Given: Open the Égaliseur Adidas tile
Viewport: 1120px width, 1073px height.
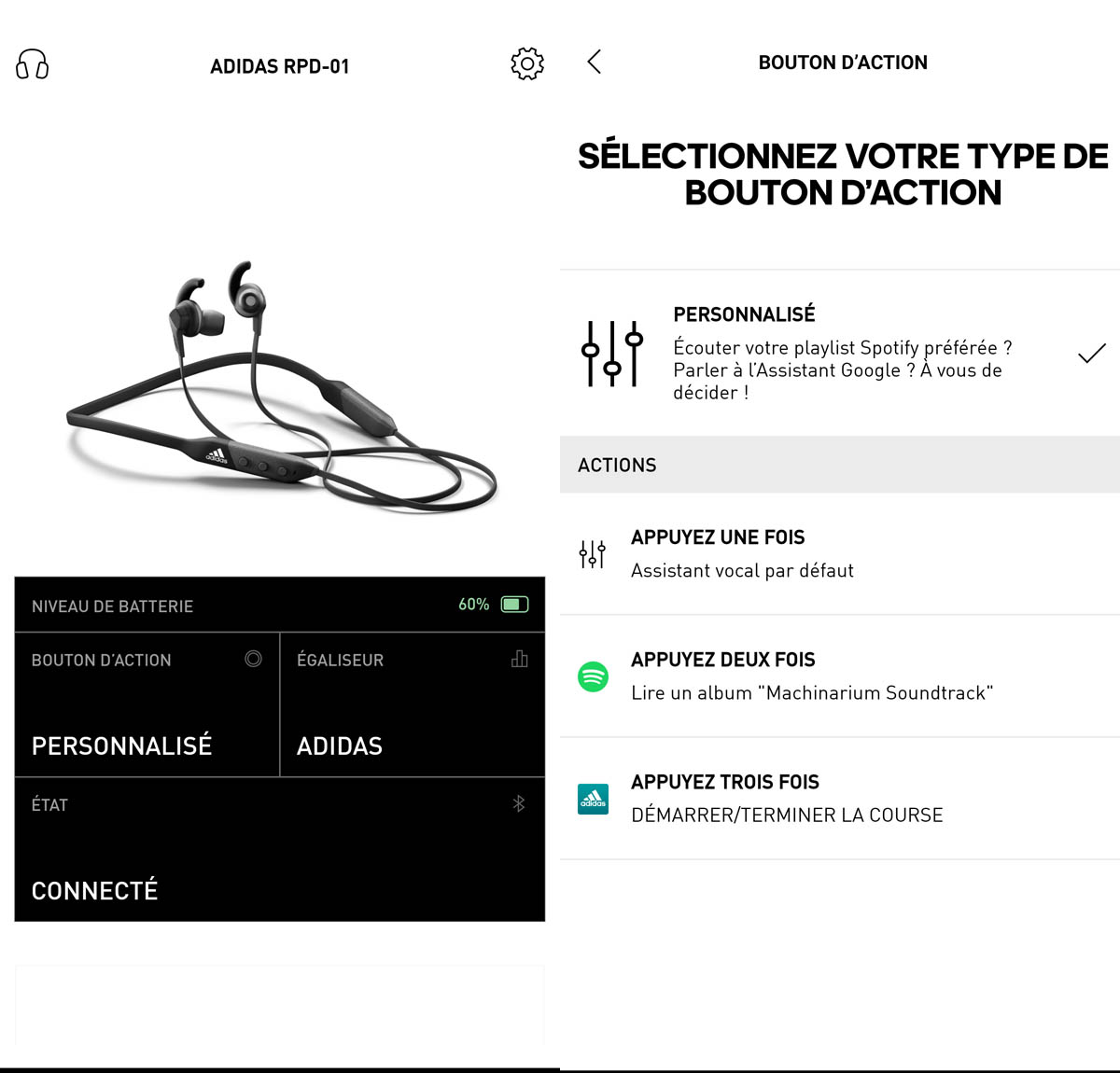Looking at the screenshot, I should [413, 704].
